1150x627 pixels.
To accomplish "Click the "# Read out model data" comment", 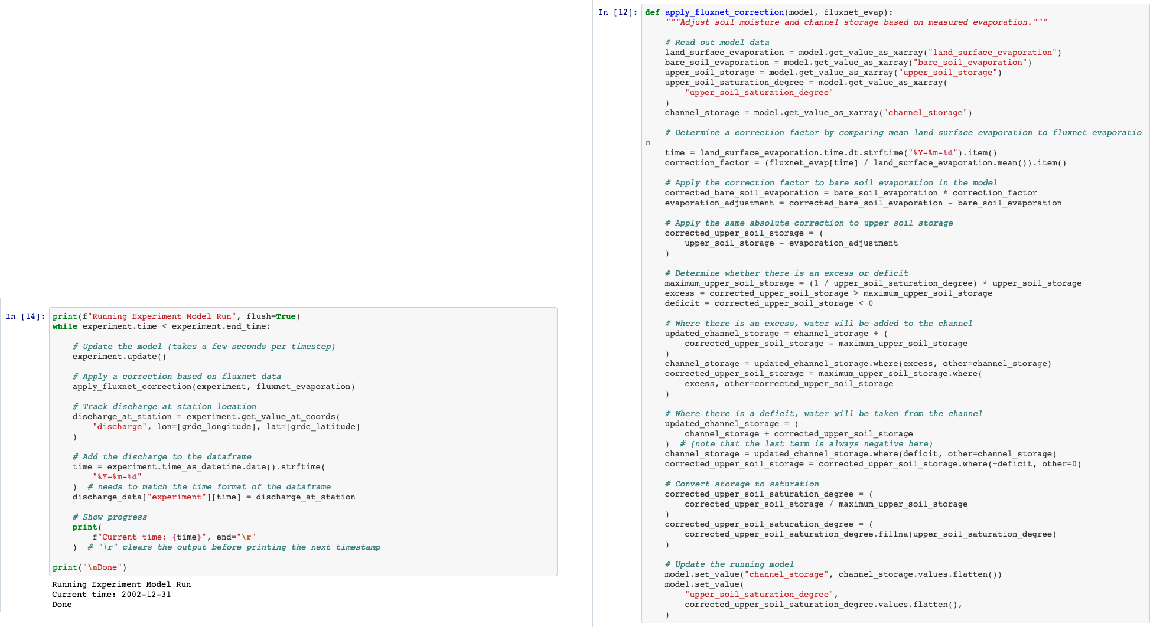I will (x=716, y=43).
